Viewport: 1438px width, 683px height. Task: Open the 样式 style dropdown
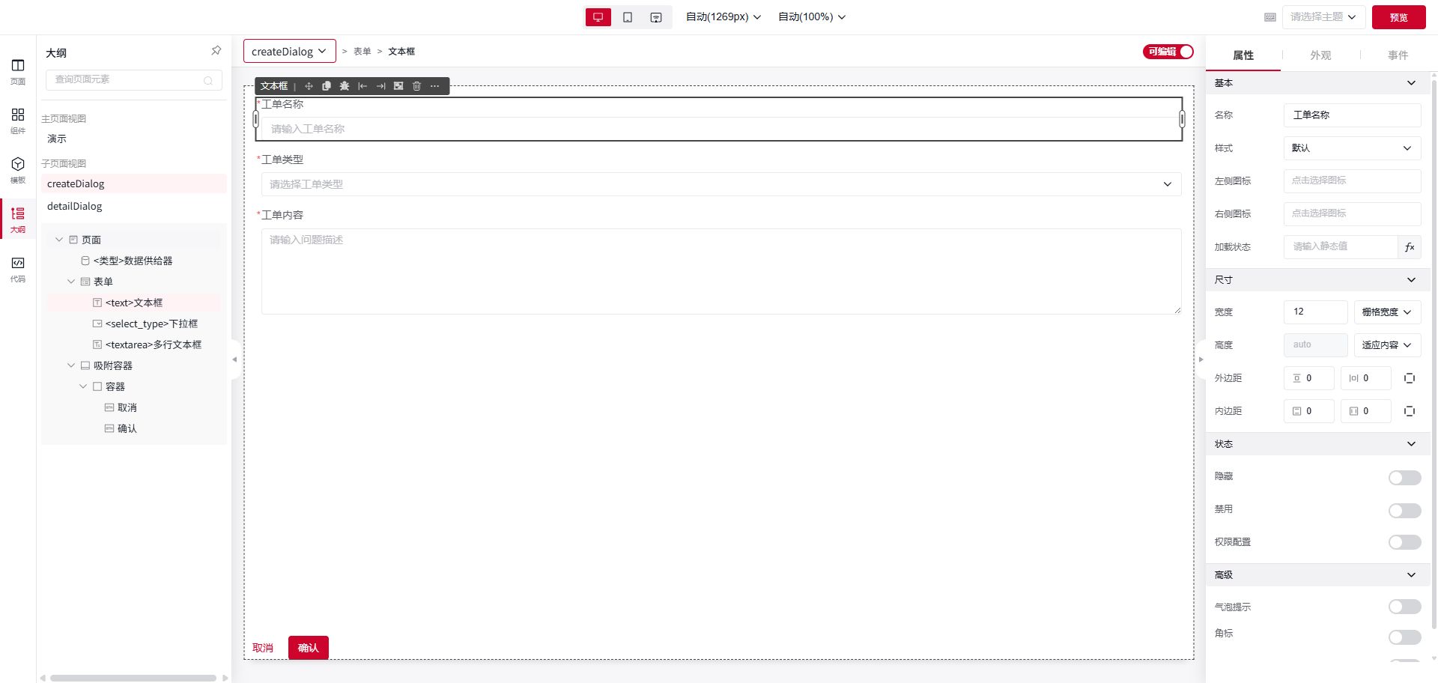pos(1351,148)
